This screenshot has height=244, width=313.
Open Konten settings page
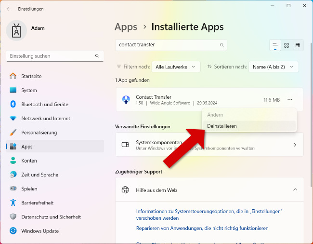coord(55,161)
